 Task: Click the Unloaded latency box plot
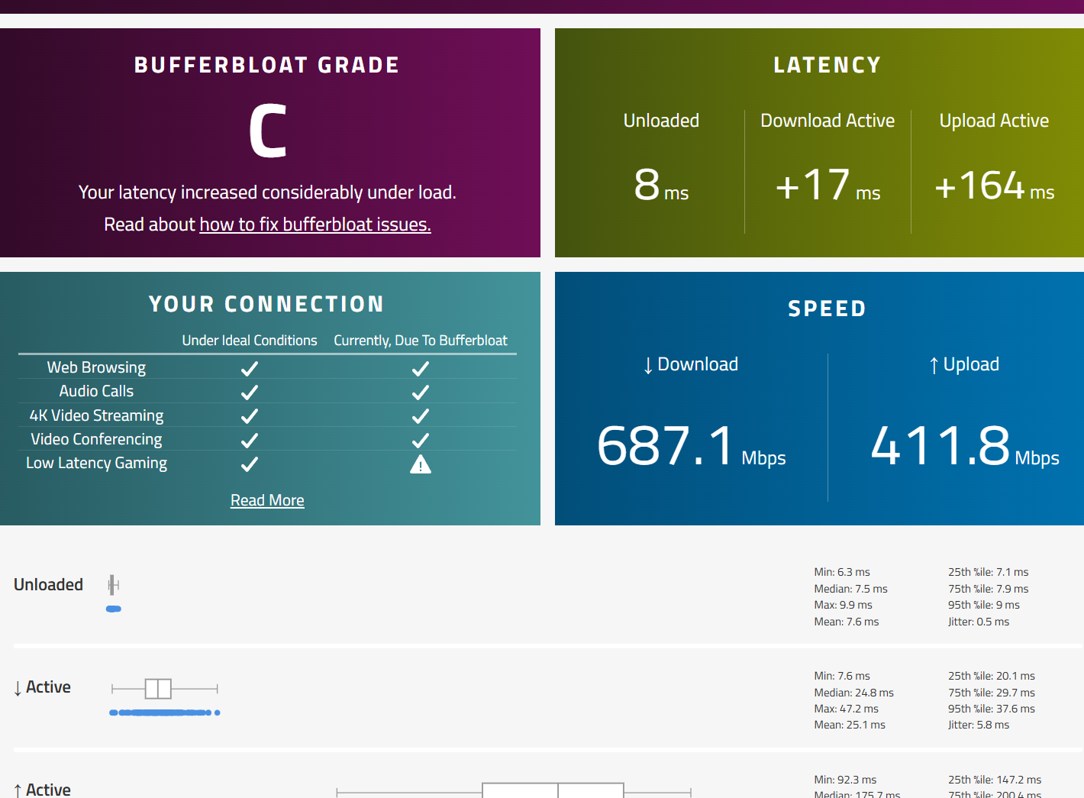click(113, 585)
